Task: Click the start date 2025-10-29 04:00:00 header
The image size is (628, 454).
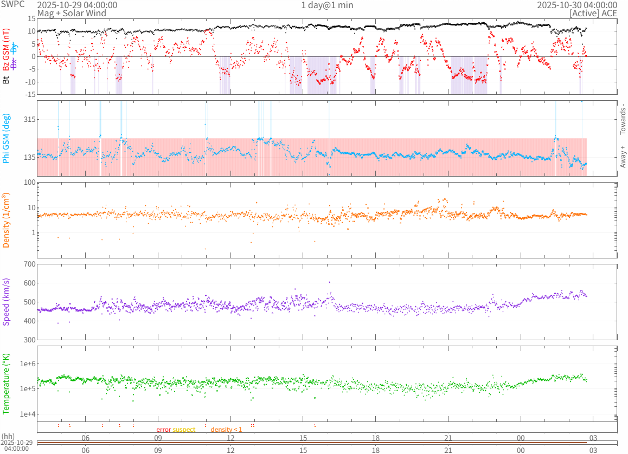Action: pos(77,5)
